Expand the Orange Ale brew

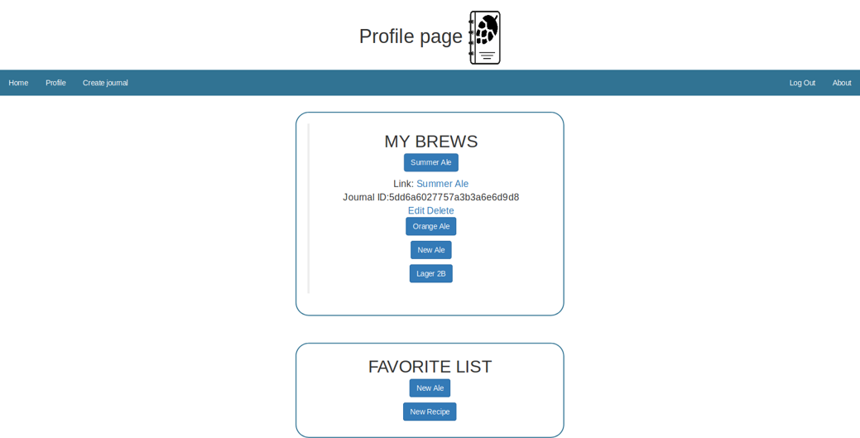pos(430,226)
